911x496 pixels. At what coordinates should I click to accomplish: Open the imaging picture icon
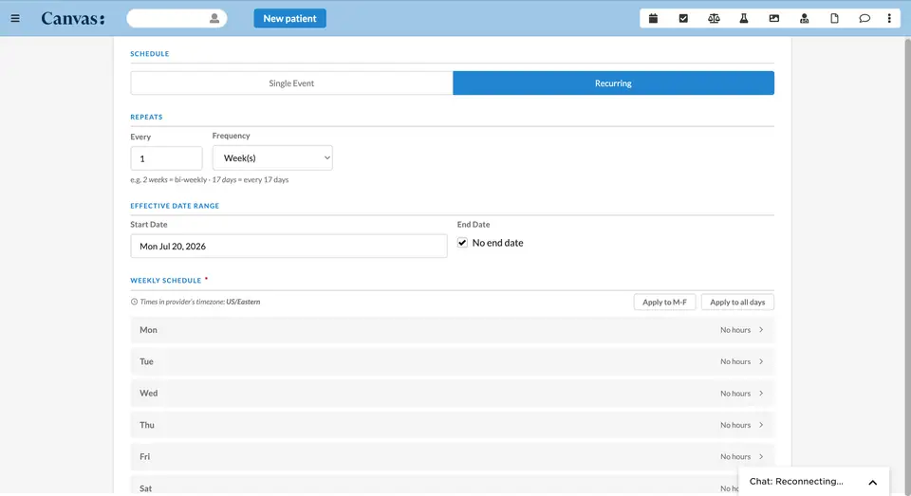pyautogui.click(x=774, y=19)
